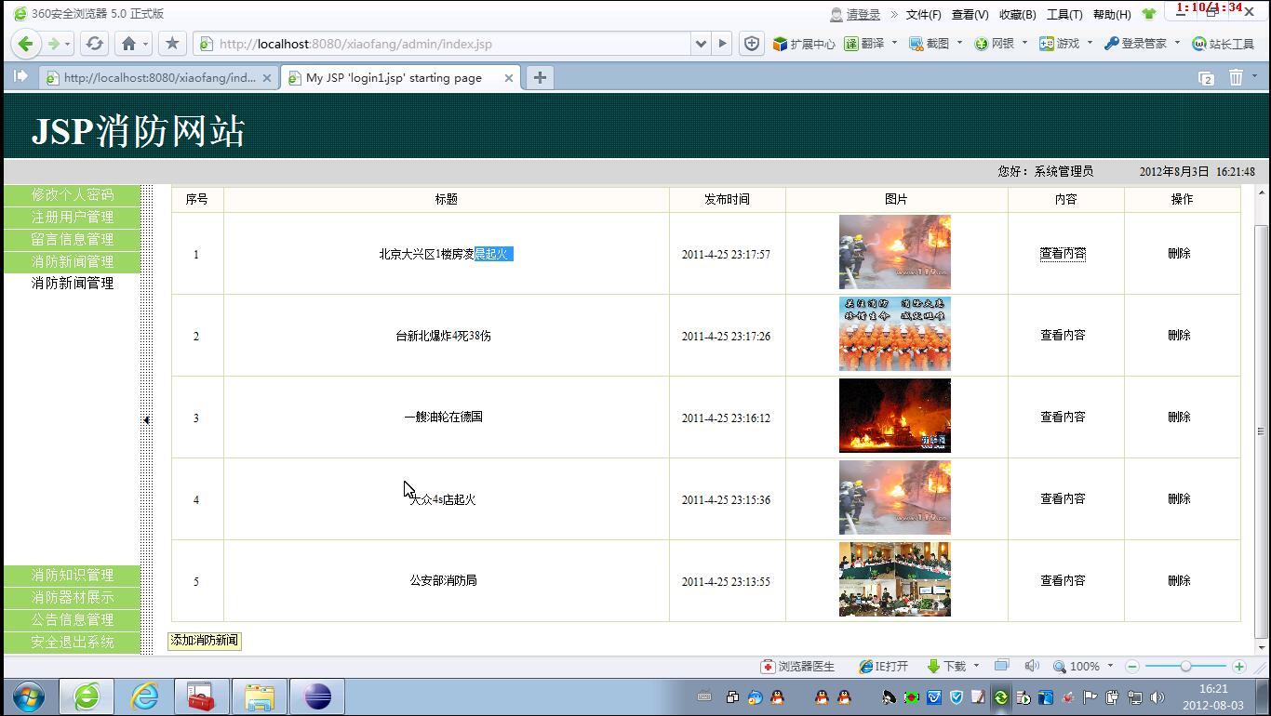Click the 游戏 games tool

[x=1059, y=44]
